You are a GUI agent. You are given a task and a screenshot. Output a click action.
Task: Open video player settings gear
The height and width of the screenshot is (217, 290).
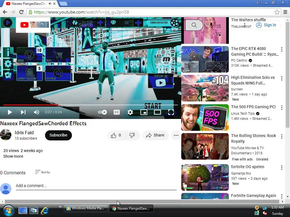130,112
